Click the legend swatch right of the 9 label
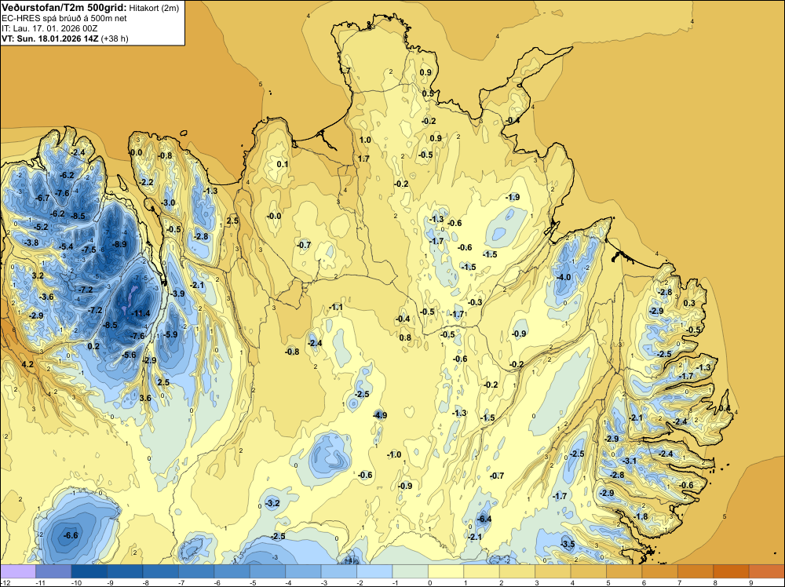This screenshot has height=587, width=785. point(766,571)
